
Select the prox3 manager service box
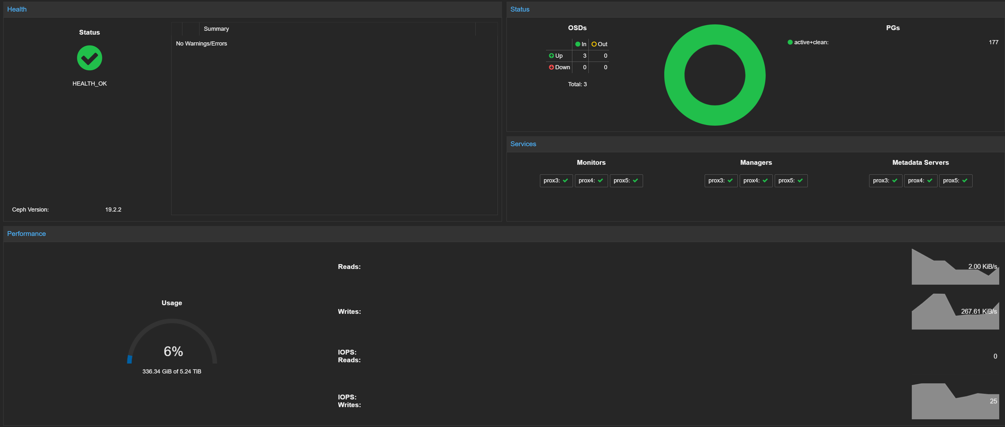pyautogui.click(x=721, y=180)
